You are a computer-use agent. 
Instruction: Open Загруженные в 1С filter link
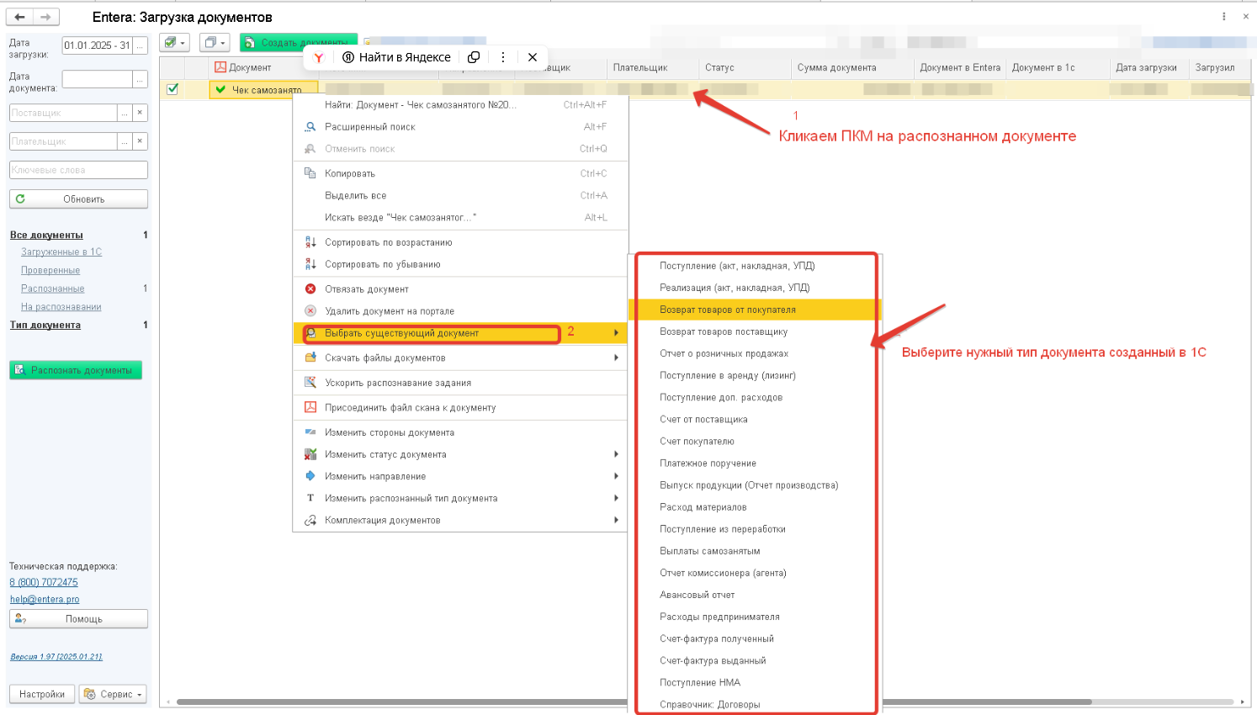(61, 252)
